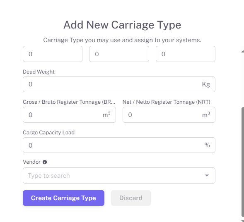Click the Vendor label text
Image resolution: width=244 pixels, height=222 pixels.
pos(31,162)
